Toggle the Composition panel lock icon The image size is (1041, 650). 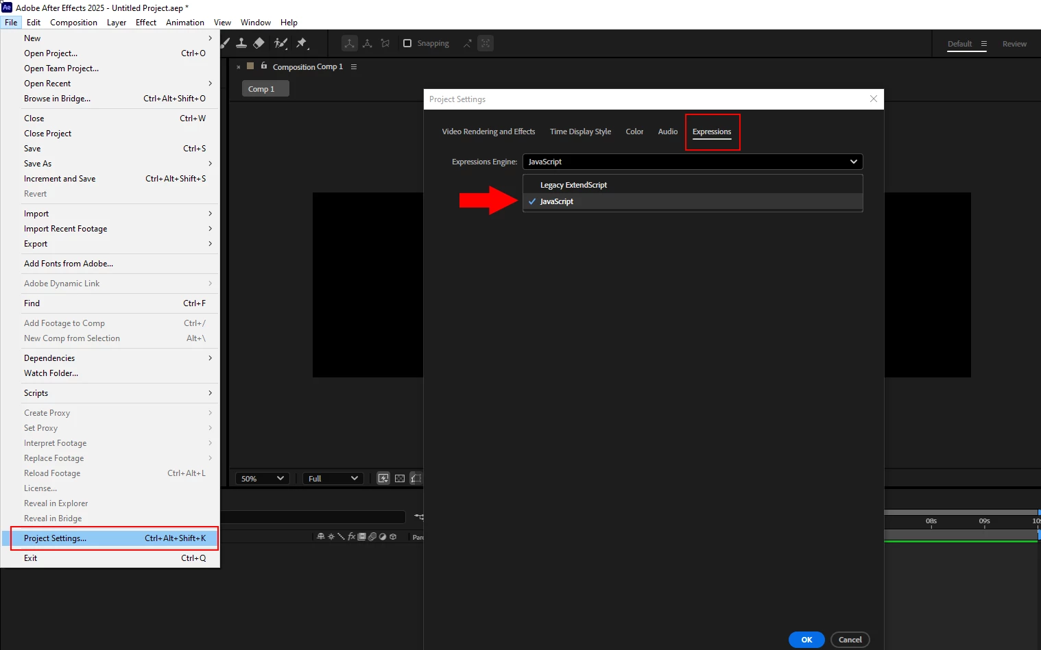click(264, 66)
